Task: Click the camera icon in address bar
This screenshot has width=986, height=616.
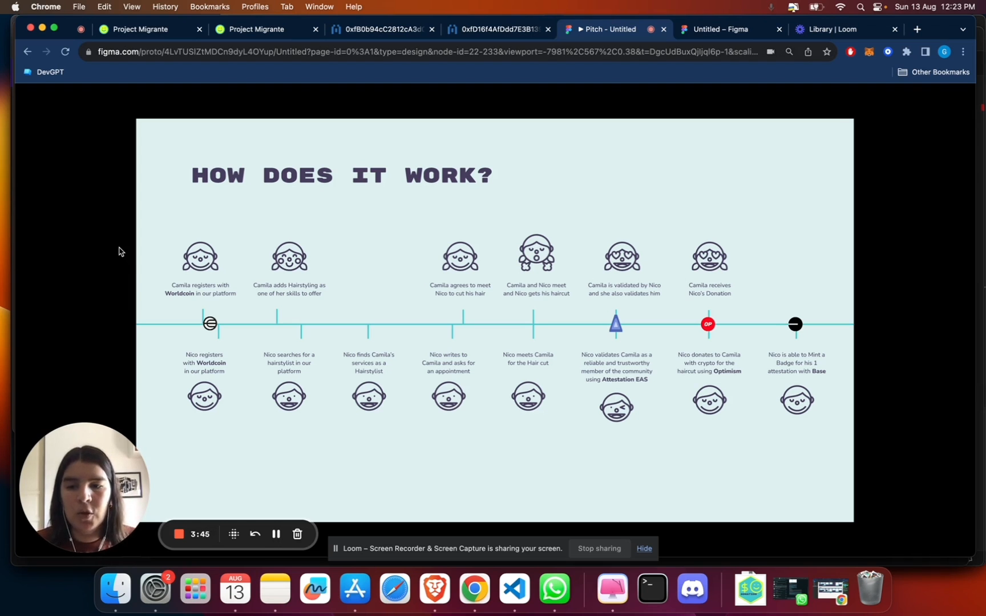Action: coord(770,51)
